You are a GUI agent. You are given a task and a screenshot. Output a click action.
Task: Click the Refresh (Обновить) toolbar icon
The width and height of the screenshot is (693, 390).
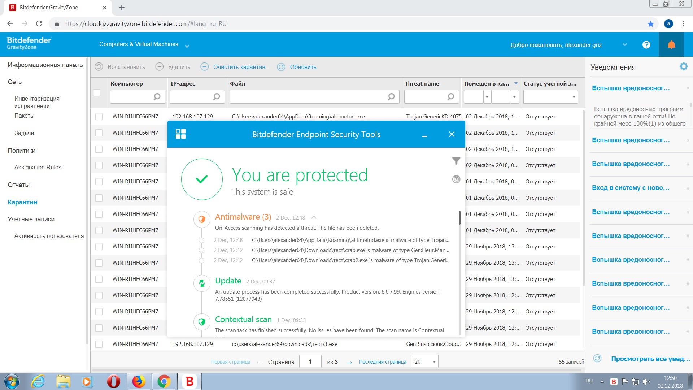tap(281, 67)
